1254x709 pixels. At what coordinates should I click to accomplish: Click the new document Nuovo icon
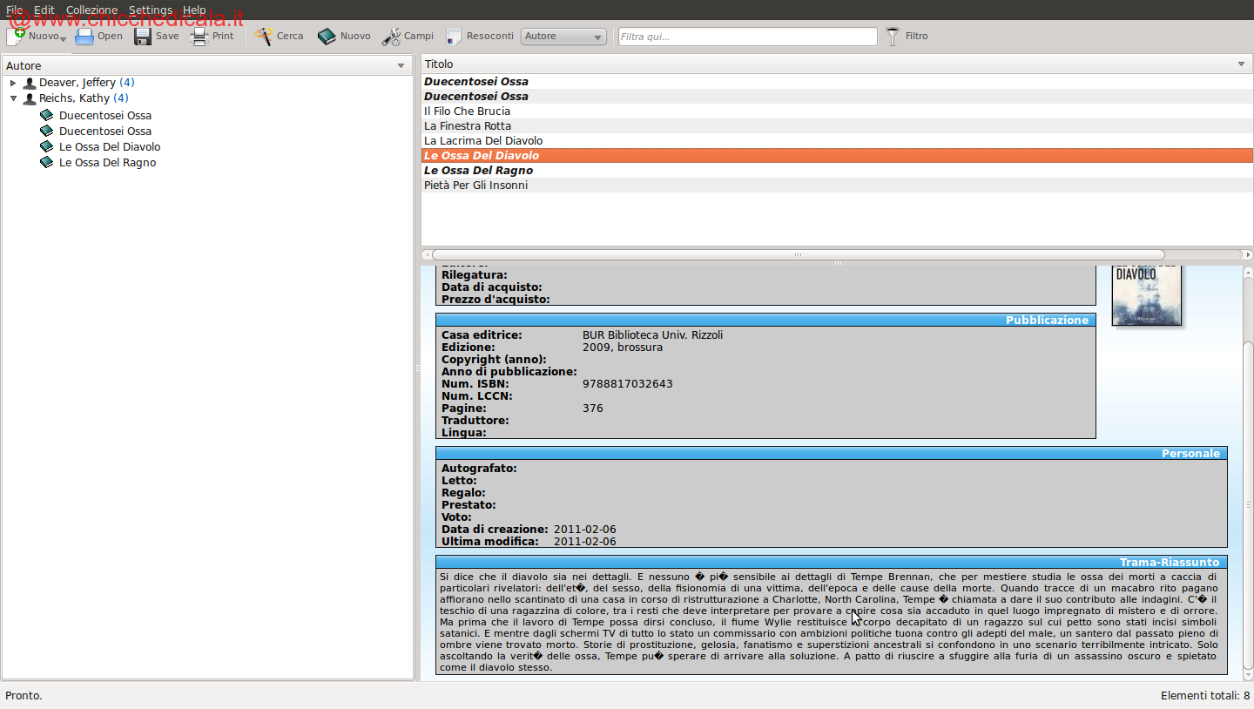17,37
